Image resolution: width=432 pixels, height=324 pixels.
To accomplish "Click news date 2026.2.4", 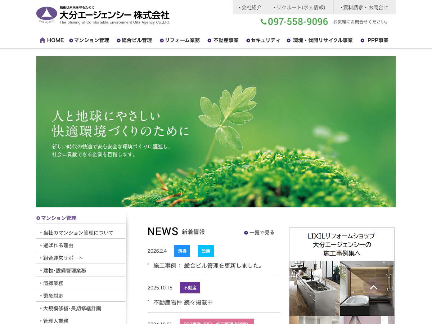I will 157,251.
